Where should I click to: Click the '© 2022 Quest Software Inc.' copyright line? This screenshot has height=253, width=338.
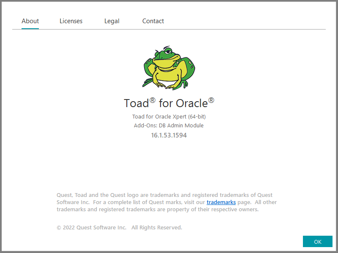[120, 228]
